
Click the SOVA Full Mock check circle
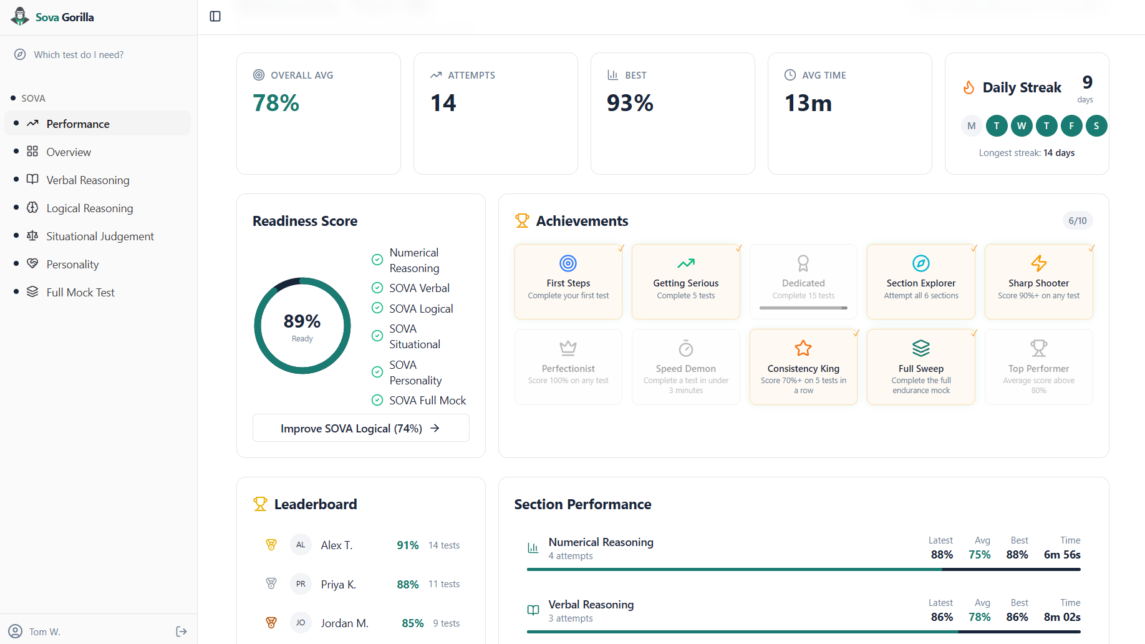click(377, 401)
